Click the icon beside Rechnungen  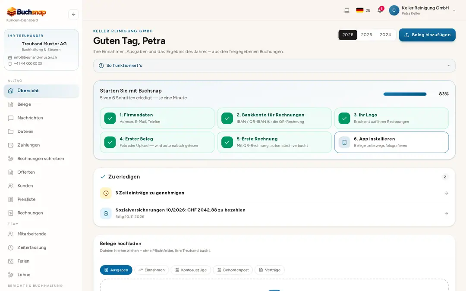point(11,213)
